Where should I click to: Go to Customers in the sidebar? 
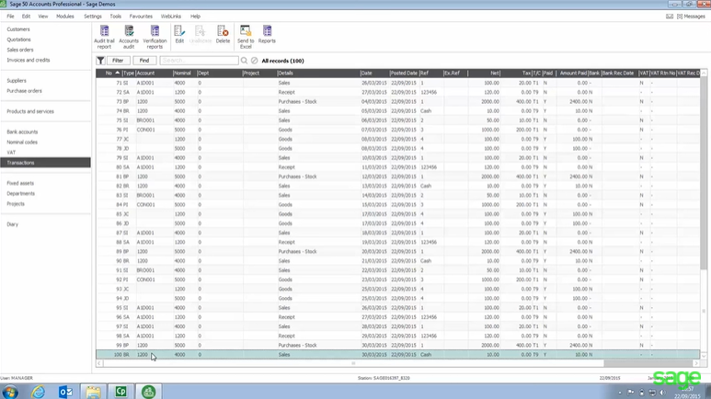(x=18, y=29)
